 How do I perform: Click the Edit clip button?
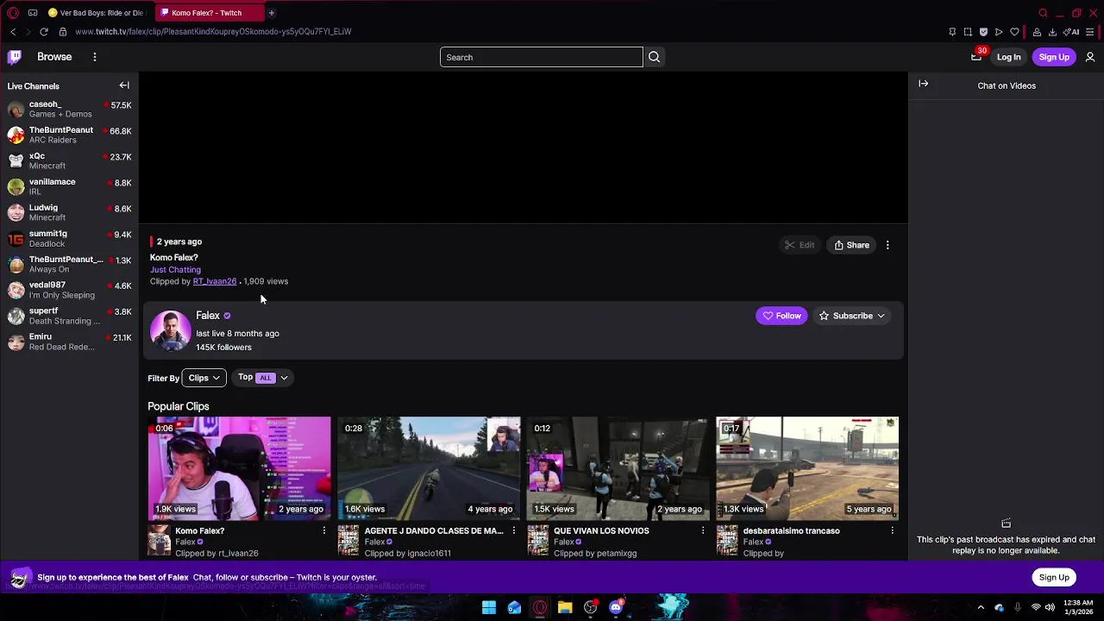[x=799, y=245]
